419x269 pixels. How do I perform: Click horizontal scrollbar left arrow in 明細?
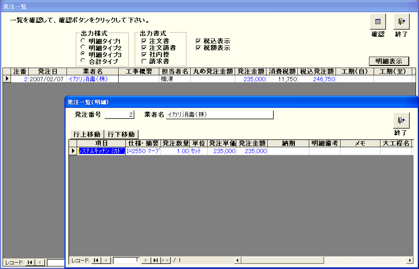(x=238, y=260)
